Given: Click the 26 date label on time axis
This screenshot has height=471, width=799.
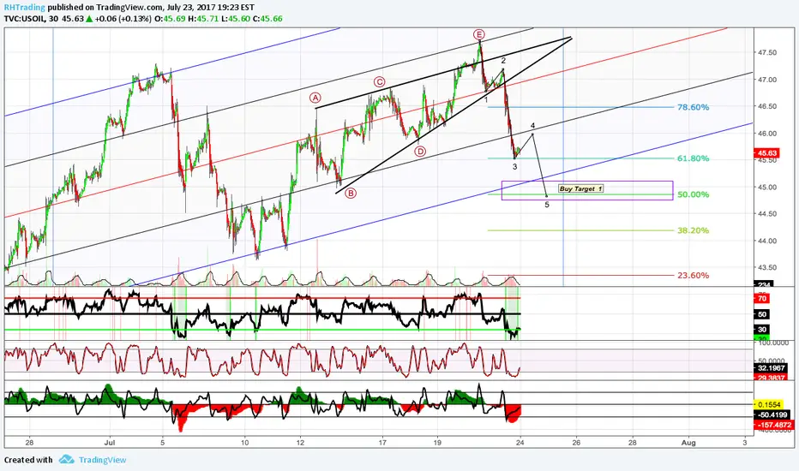Looking at the screenshot, I should click(x=576, y=443).
